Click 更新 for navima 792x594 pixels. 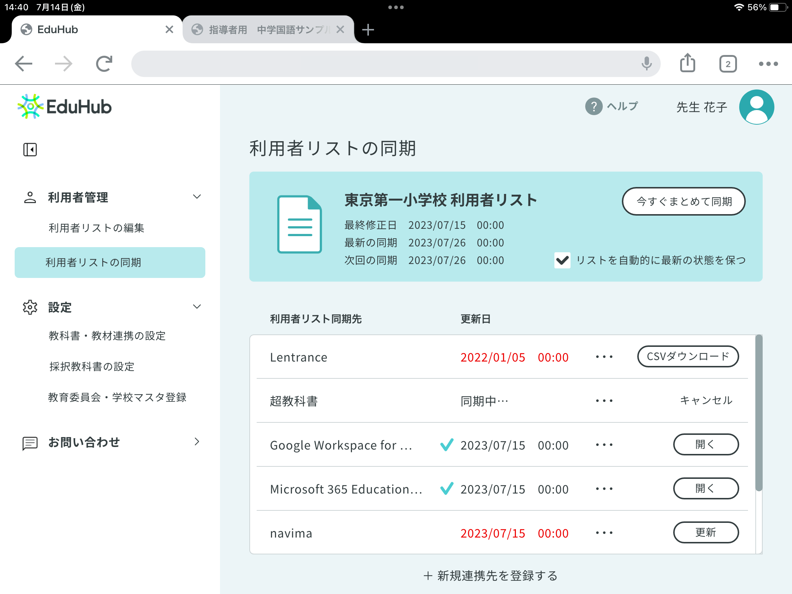coord(706,532)
